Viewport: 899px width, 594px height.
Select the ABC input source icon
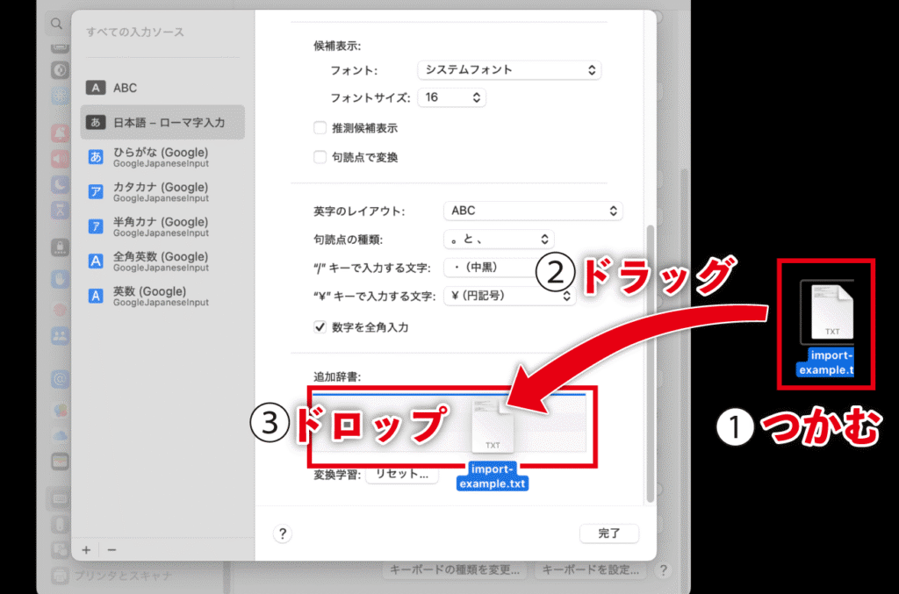tap(96, 88)
